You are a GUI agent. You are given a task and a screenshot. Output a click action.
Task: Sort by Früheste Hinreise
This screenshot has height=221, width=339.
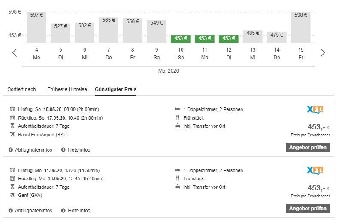(67, 89)
